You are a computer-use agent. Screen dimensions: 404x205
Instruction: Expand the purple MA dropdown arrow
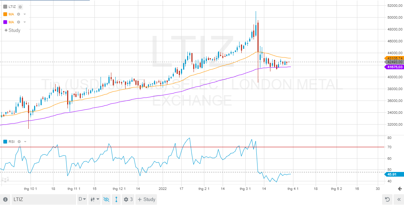click(x=25, y=22)
